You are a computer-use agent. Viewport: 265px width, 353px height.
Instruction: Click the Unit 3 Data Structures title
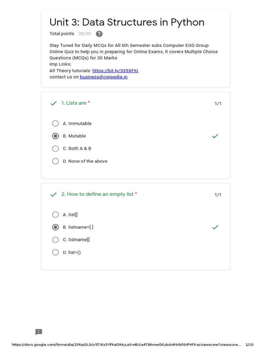[x=127, y=22]
